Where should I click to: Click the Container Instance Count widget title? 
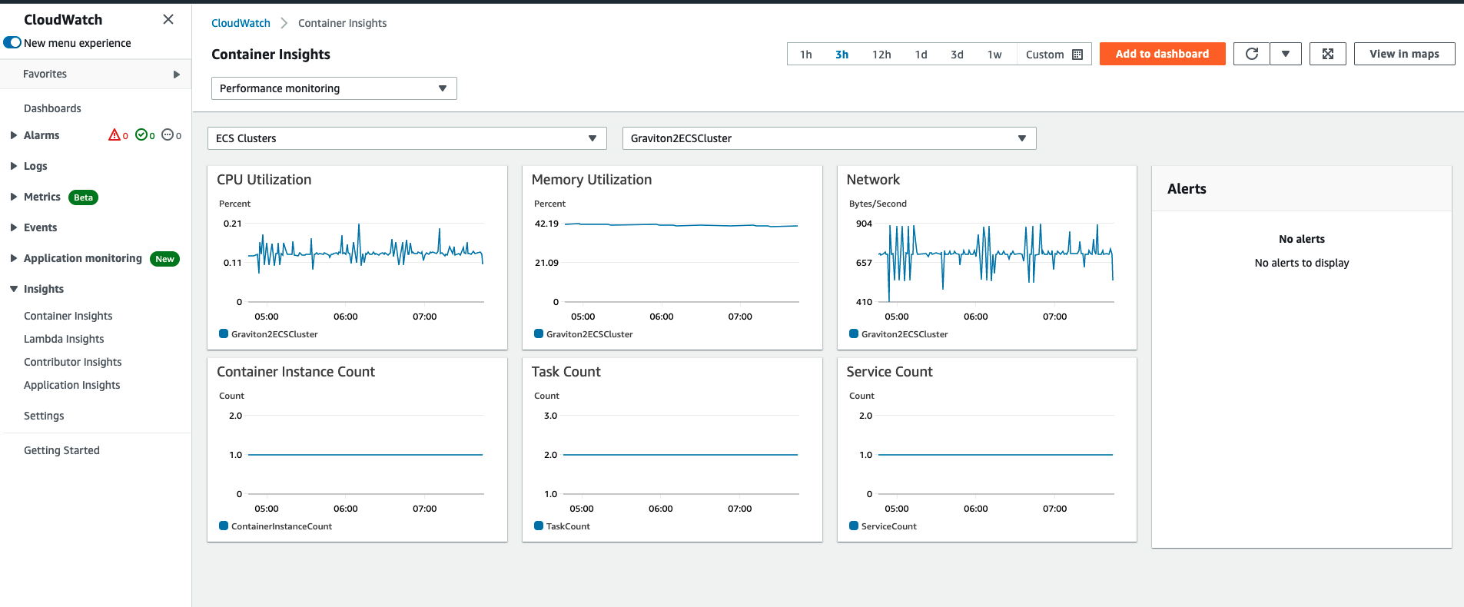296,372
